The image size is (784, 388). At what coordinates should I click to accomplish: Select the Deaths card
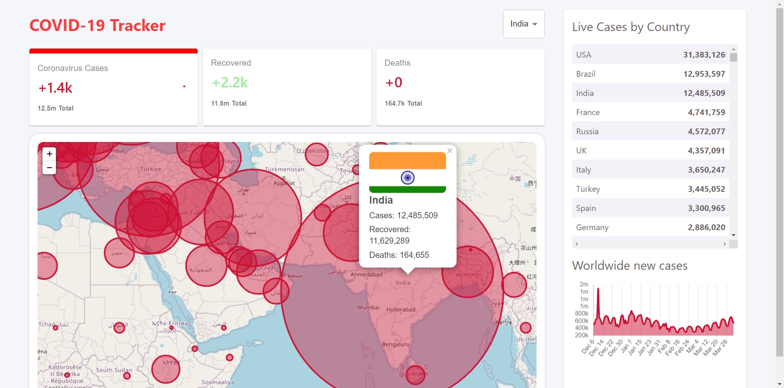coord(461,87)
